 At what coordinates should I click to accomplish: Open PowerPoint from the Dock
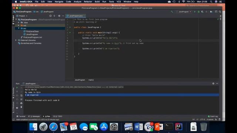click(159, 127)
